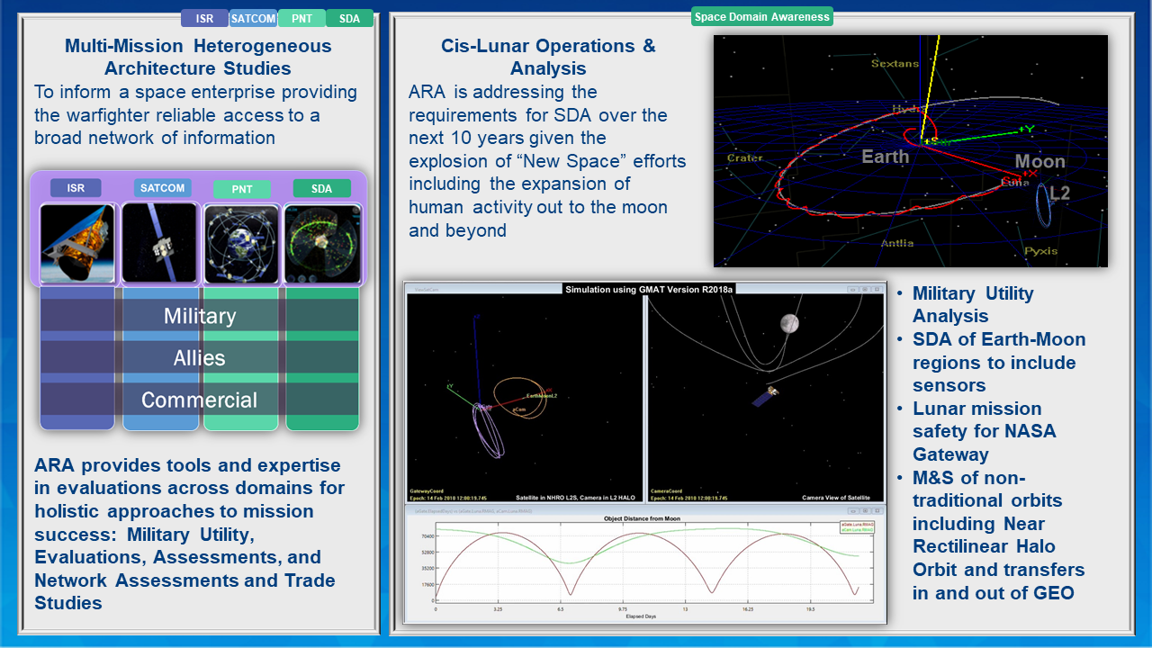1152x648 pixels.
Task: Select the Allies row band
Action: (x=200, y=358)
